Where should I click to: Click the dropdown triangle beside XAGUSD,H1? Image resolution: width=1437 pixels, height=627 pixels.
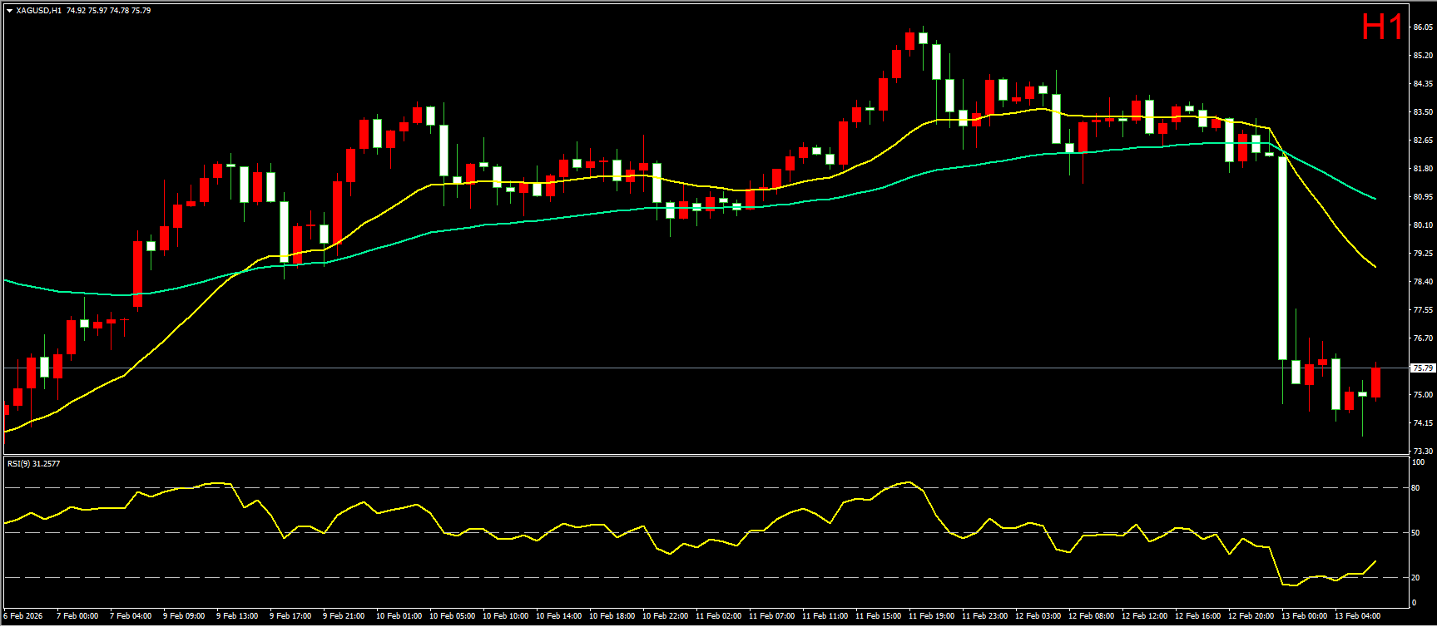coord(9,11)
